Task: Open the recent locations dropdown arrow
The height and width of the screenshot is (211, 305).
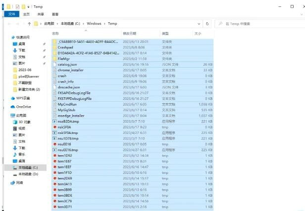Action: [x=23, y=24]
